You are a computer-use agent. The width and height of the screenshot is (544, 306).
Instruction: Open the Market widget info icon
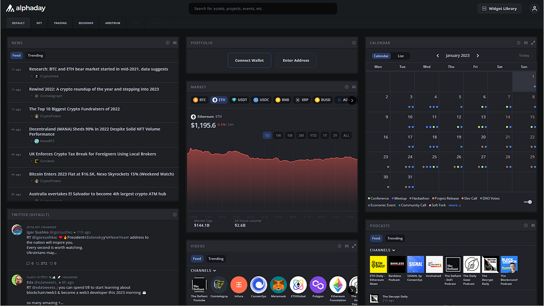(x=347, y=87)
